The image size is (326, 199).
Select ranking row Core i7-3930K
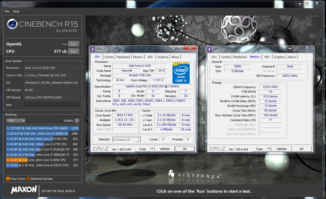(x=42, y=134)
